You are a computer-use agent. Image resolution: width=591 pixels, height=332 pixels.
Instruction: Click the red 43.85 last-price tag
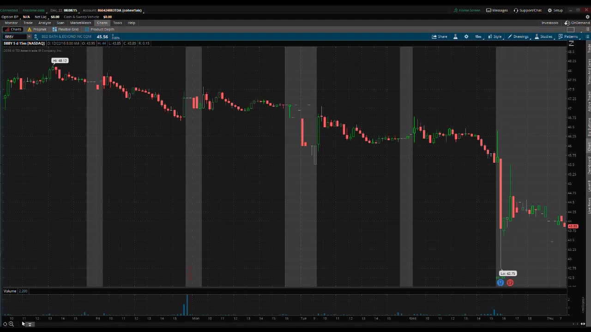[573, 226]
